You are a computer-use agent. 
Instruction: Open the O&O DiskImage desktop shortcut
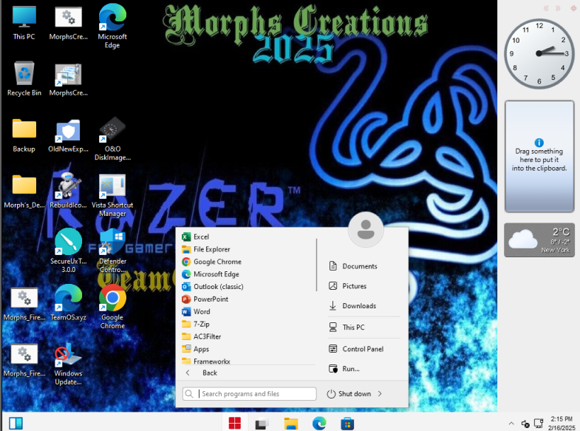pos(112,139)
